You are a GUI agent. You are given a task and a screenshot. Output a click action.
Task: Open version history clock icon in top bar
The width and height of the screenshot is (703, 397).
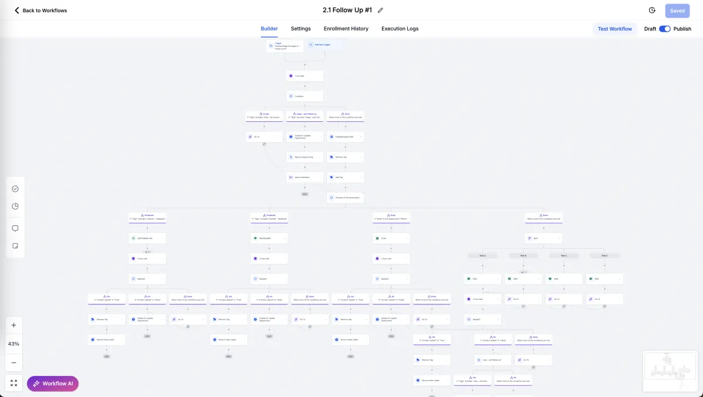pyautogui.click(x=652, y=10)
